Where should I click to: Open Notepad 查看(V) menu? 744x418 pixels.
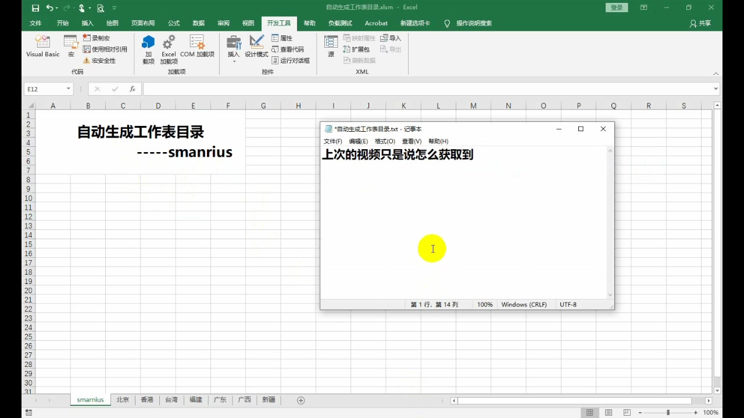tap(412, 141)
